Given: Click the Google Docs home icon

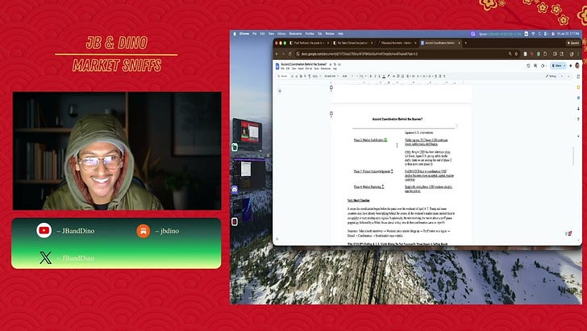Looking at the screenshot, I should coord(277,66).
